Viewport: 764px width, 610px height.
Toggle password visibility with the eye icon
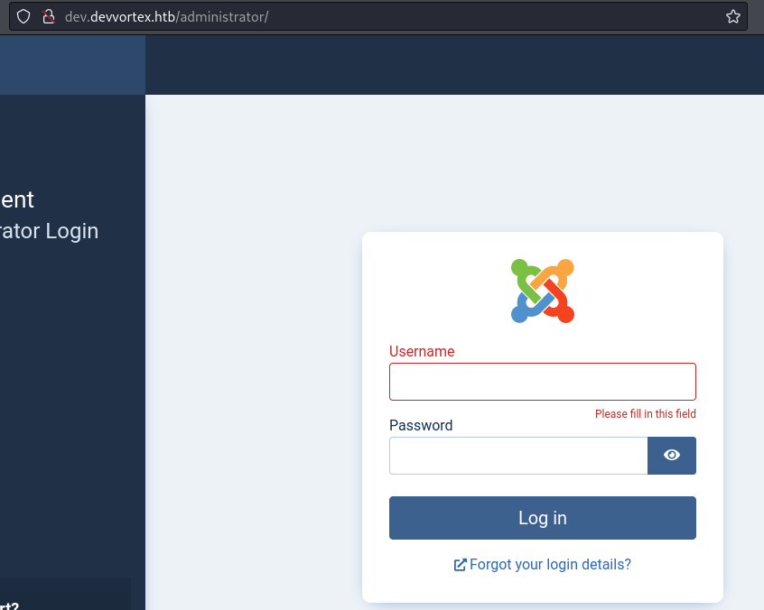click(x=671, y=455)
